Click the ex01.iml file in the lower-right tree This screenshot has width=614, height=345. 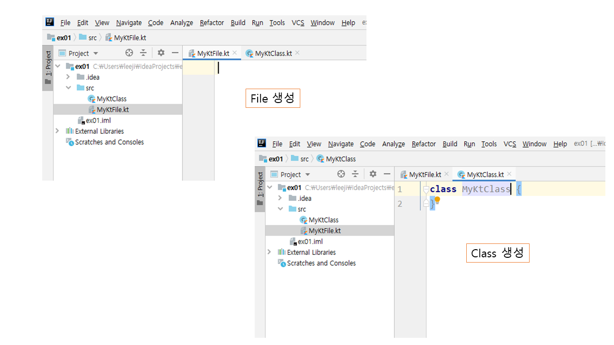(310, 241)
